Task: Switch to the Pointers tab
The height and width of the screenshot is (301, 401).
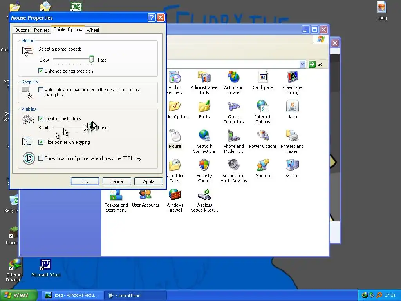Action: pos(42,30)
